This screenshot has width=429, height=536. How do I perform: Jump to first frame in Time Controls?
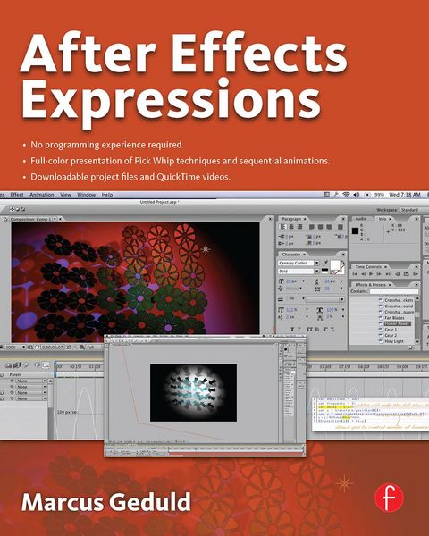coord(355,274)
